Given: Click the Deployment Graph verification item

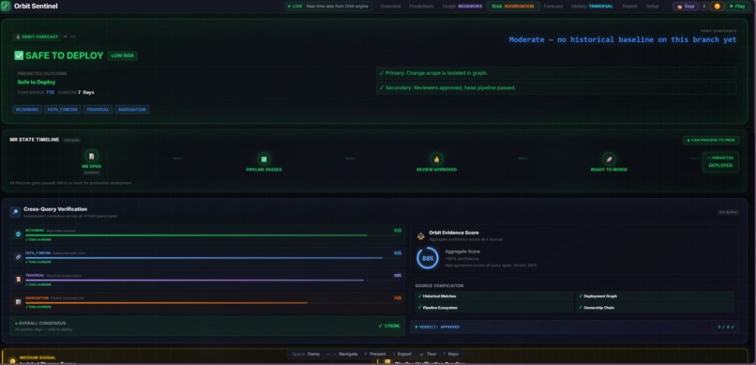Looking at the screenshot, I should point(655,297).
